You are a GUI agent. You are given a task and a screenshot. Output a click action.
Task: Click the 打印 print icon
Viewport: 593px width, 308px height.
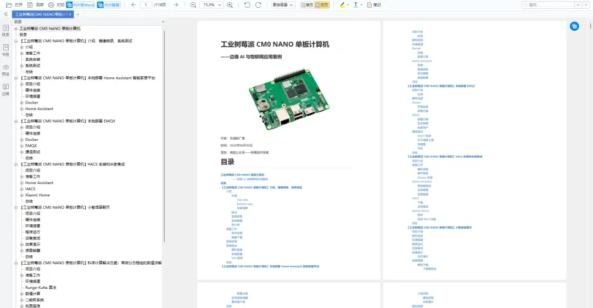pos(51,5)
